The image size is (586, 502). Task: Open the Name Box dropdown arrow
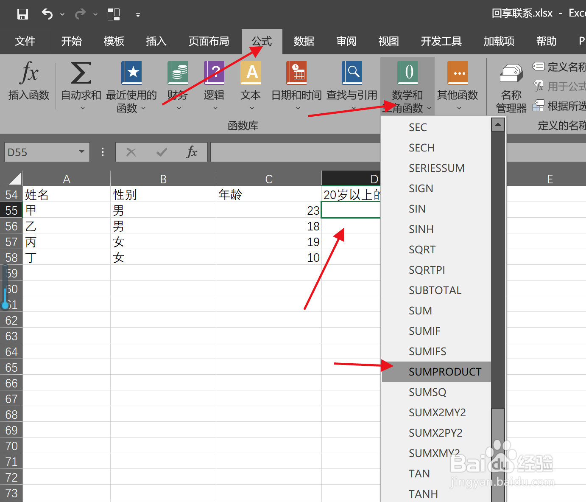(82, 152)
